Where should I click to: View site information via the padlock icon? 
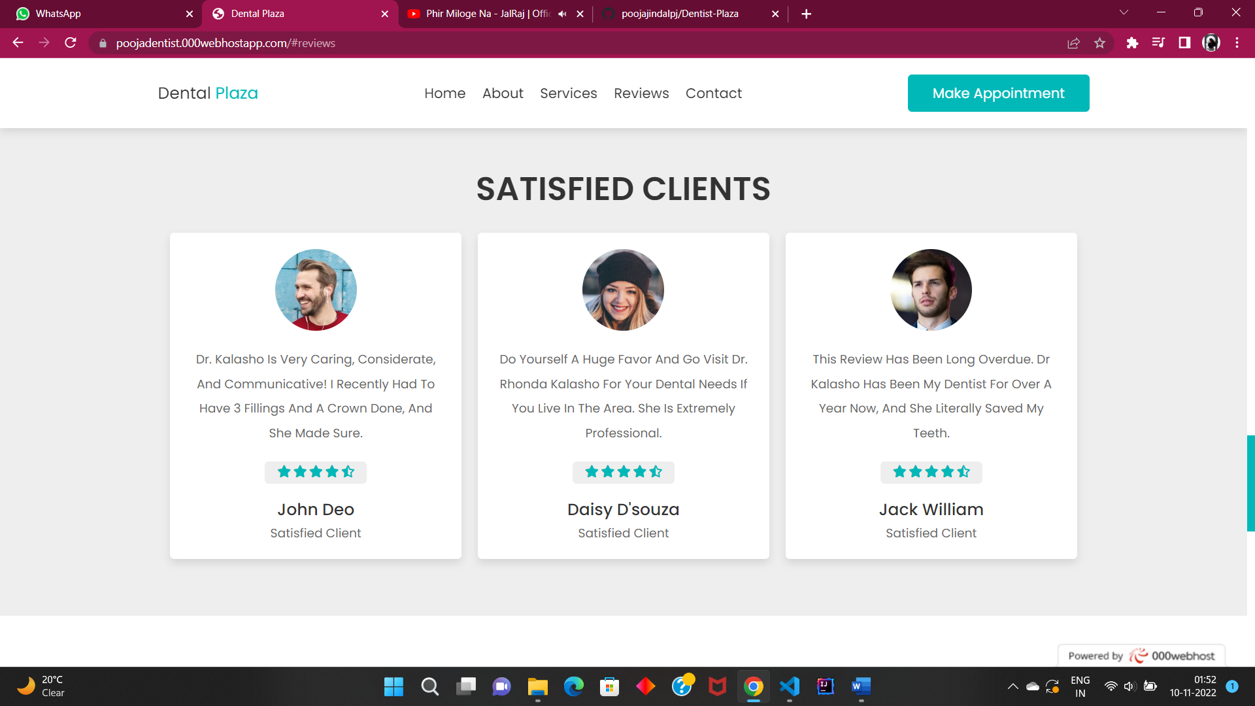pos(103,43)
